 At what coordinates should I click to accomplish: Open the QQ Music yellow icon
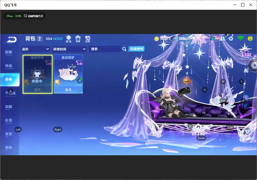[250, 38]
